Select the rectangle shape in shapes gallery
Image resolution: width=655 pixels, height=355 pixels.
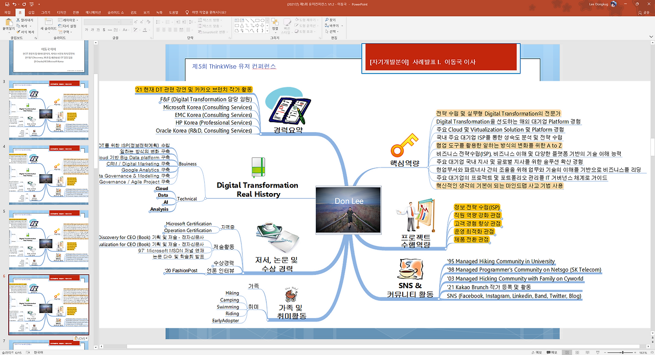point(257,20)
